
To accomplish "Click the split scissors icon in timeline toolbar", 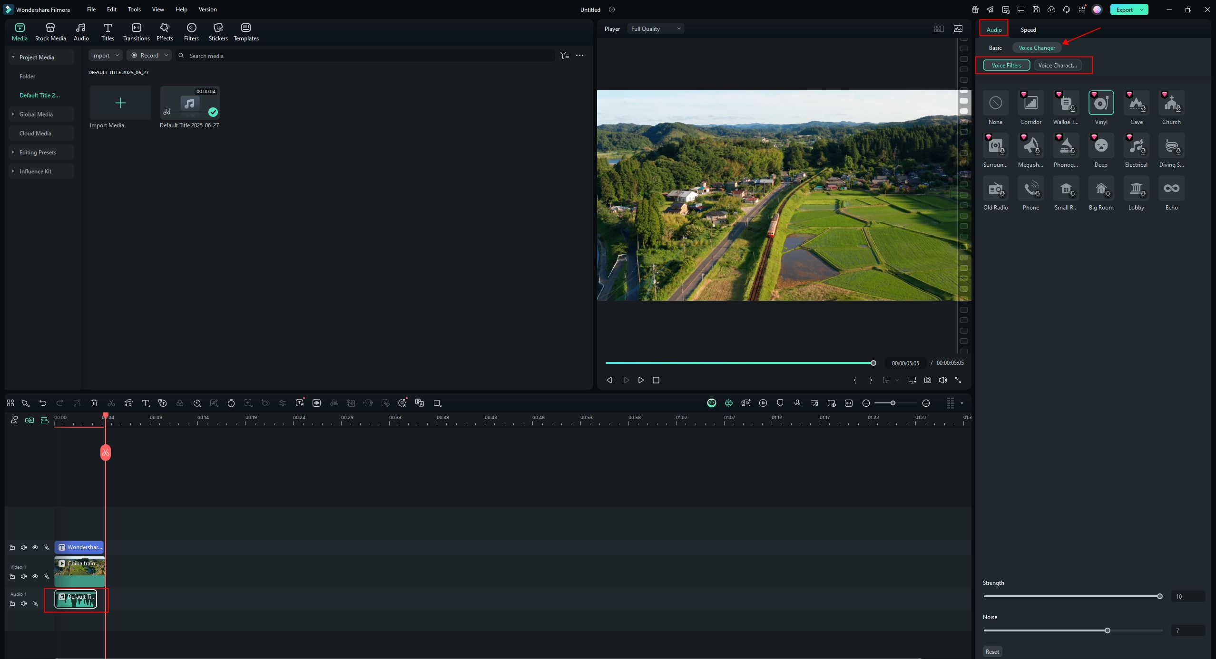I will tap(111, 403).
